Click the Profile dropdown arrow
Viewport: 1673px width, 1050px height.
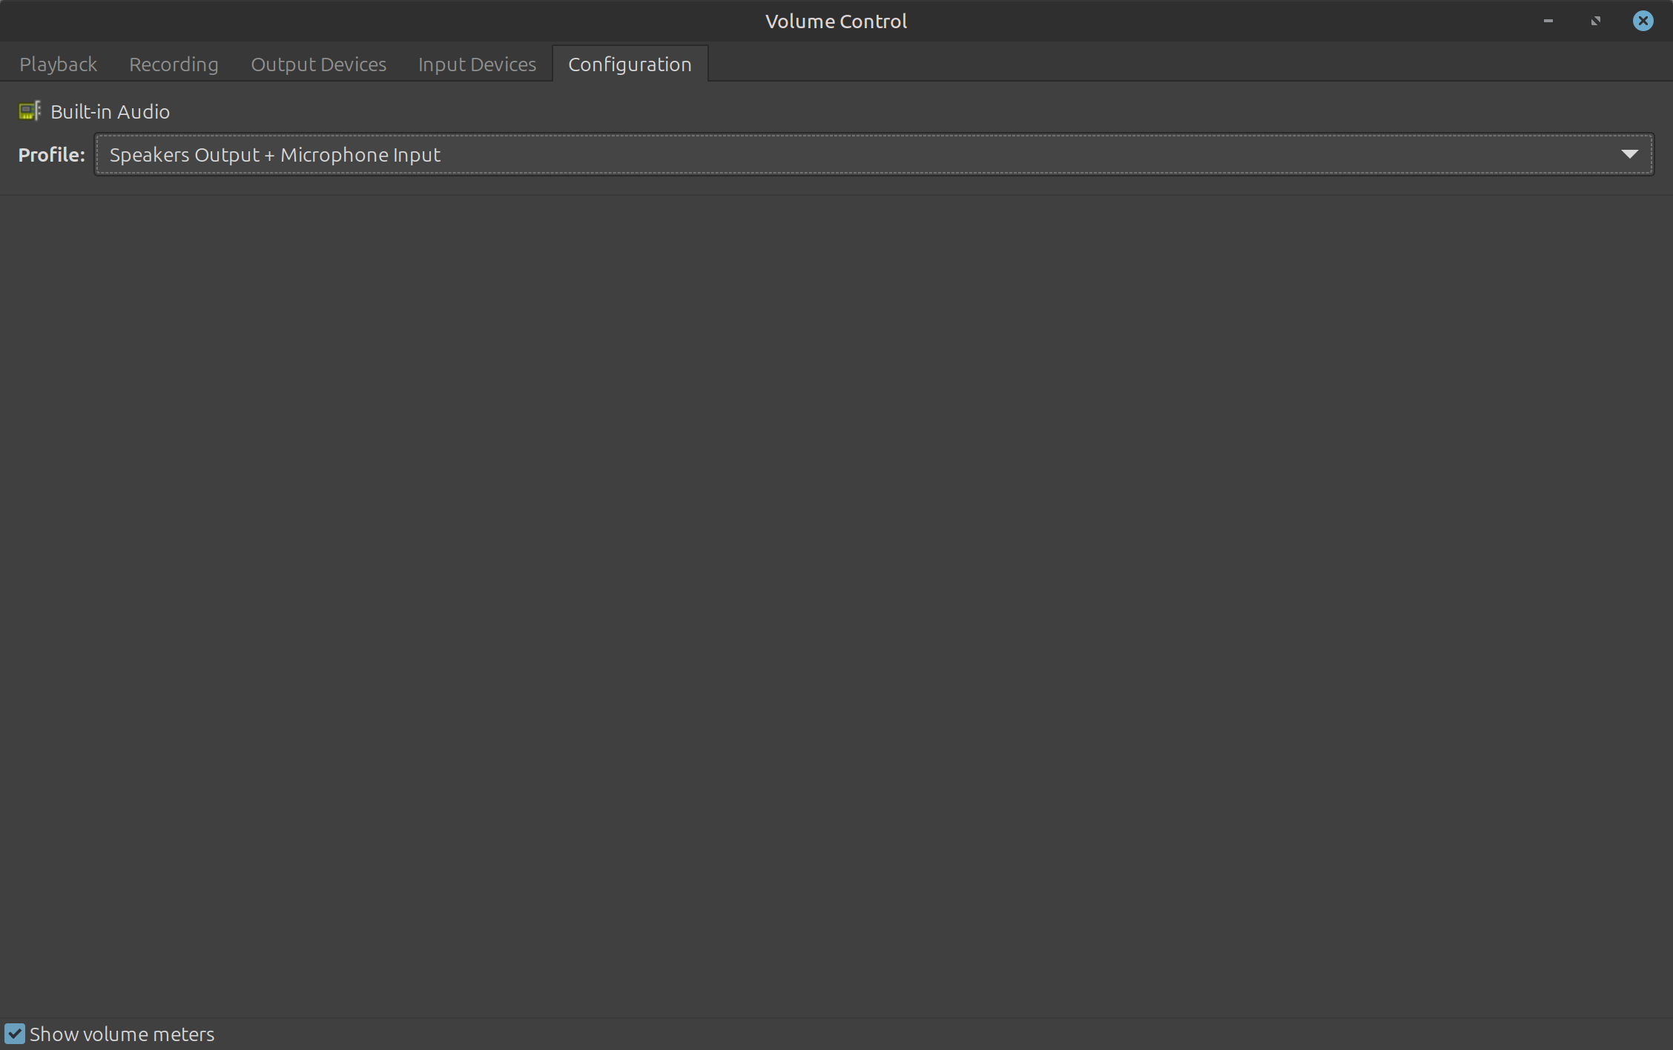(x=1629, y=154)
